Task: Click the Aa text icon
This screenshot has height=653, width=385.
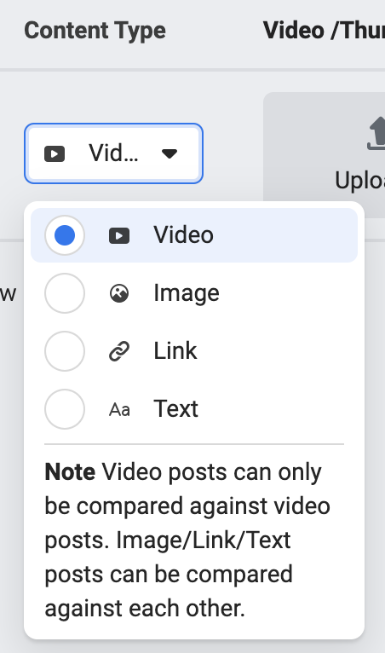Action: (x=119, y=410)
